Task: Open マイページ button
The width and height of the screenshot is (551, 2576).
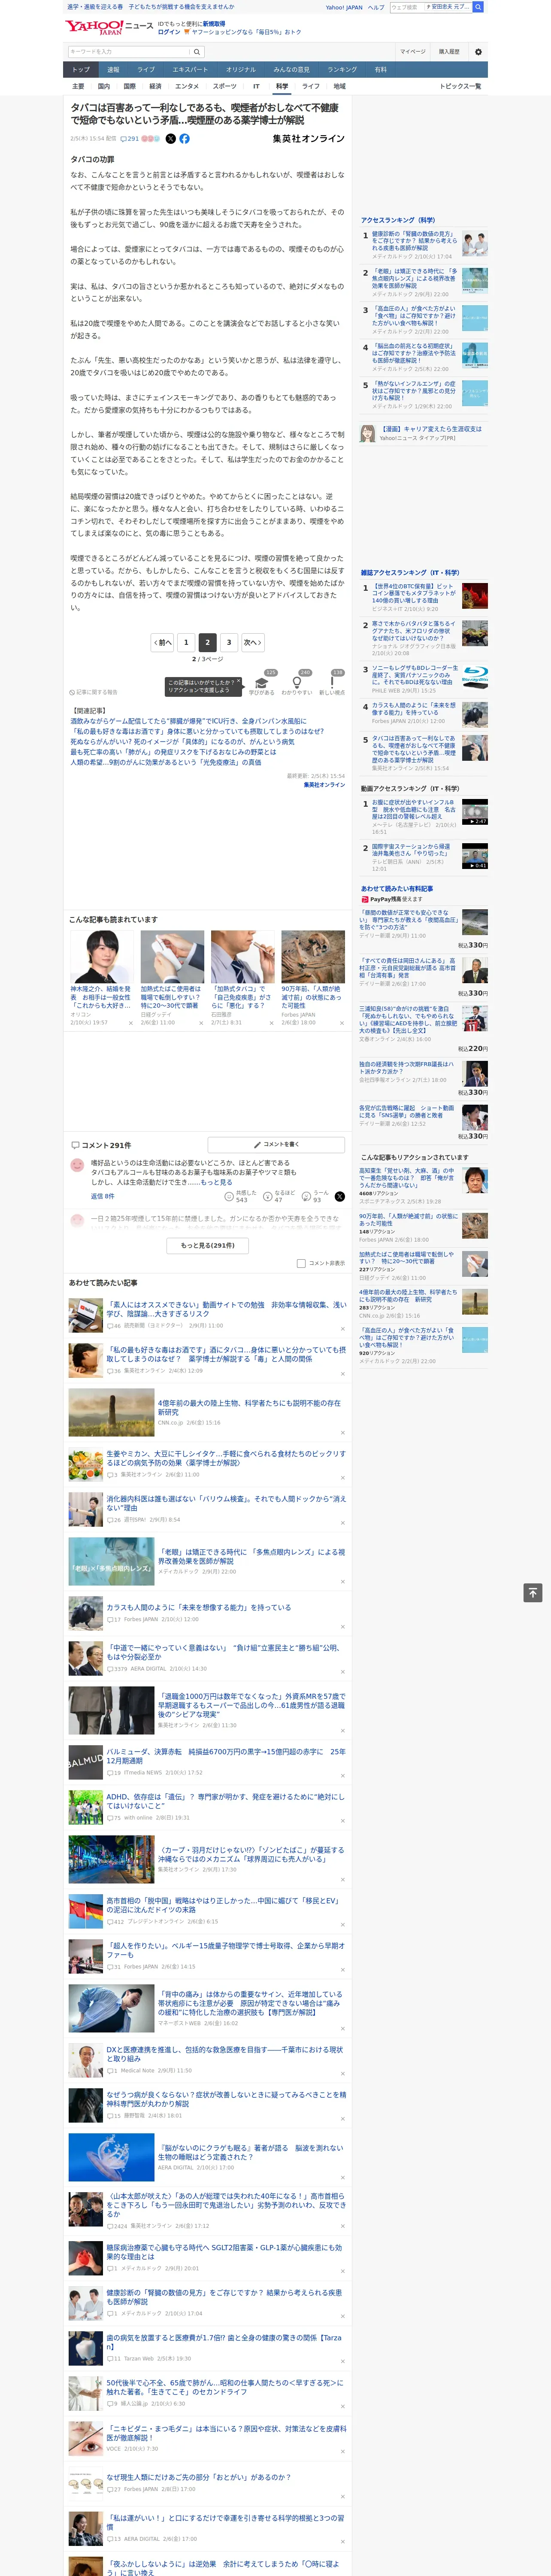Action: (x=413, y=51)
